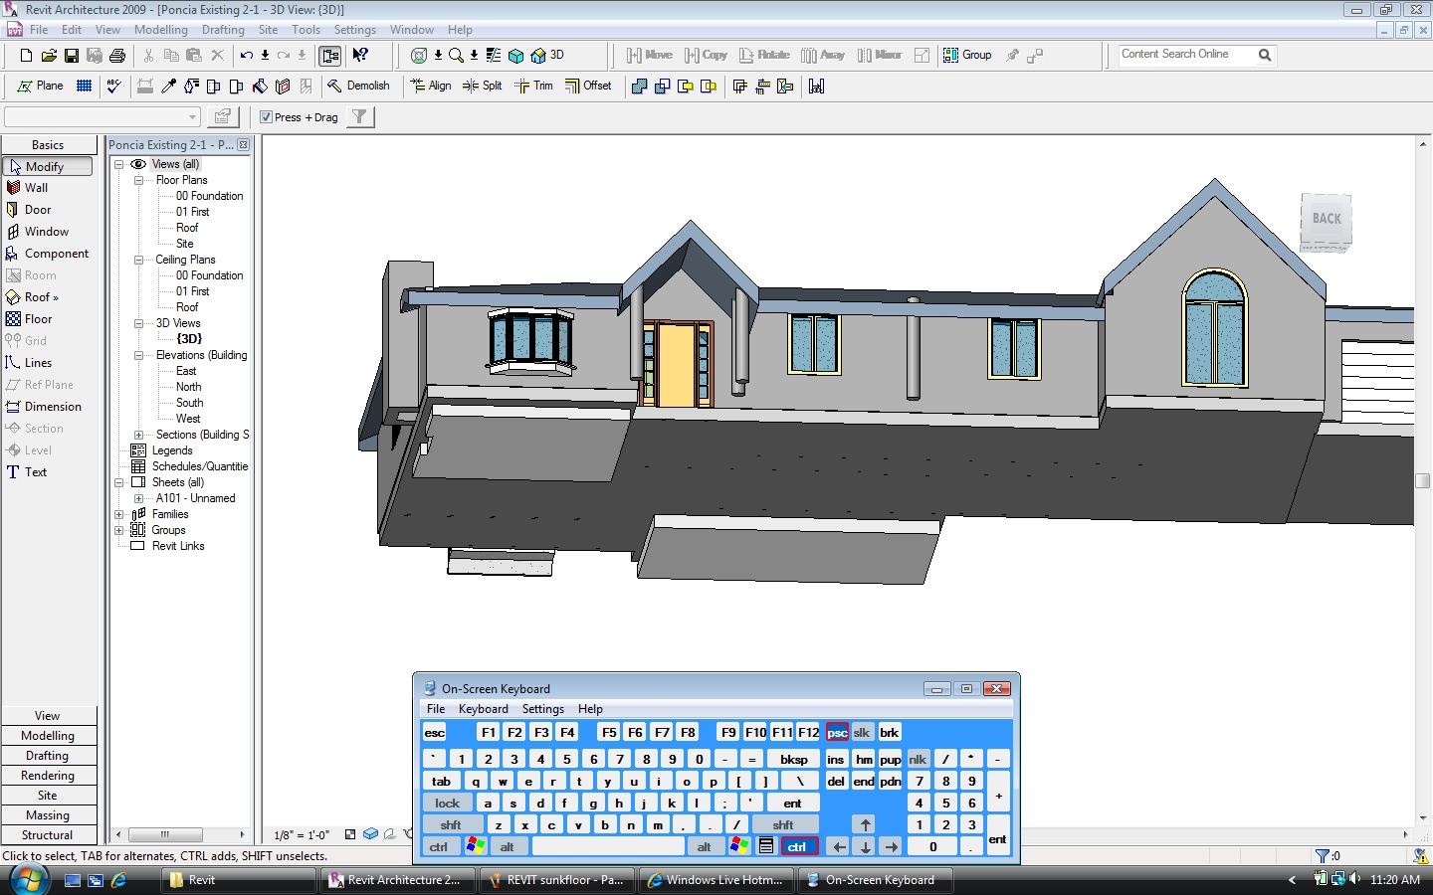The width and height of the screenshot is (1433, 895).
Task: Expand the Groups node
Action: 121,530
